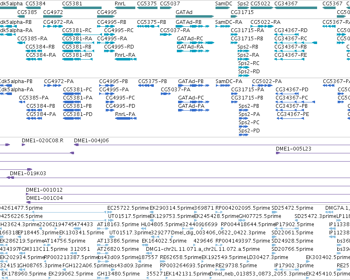Select the CG4972 gene label
Viewport: 350px width, 280px height.
(53, 12)
